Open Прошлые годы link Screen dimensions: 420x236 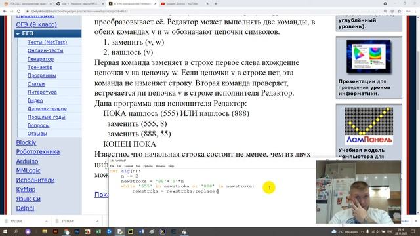click(47, 117)
